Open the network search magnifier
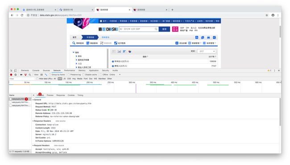Screen dimensions: 290x165 30,74
